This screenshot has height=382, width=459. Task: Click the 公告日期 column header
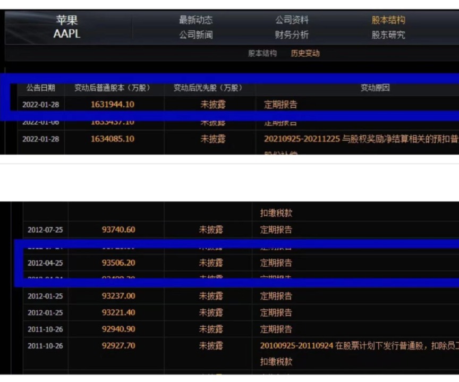41,88
